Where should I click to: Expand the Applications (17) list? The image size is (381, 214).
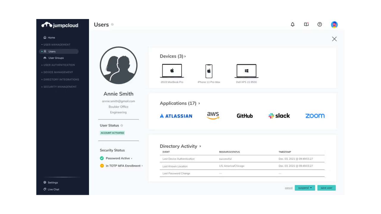180,103
